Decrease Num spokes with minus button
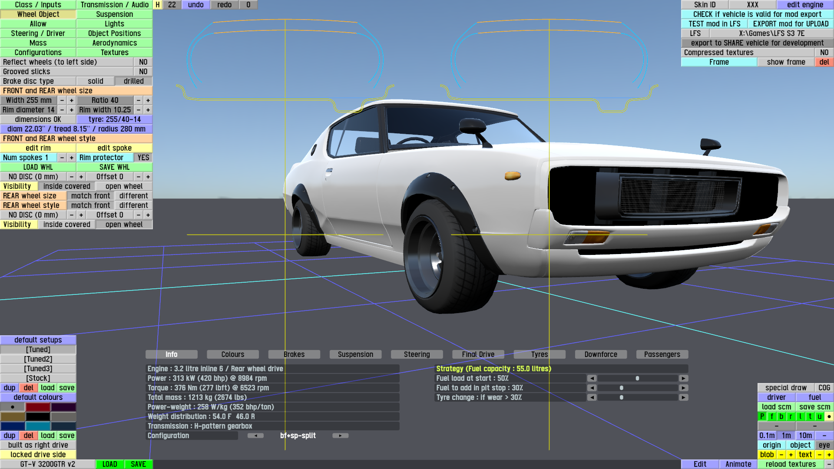Screen dimensions: 834x469 [62, 158]
